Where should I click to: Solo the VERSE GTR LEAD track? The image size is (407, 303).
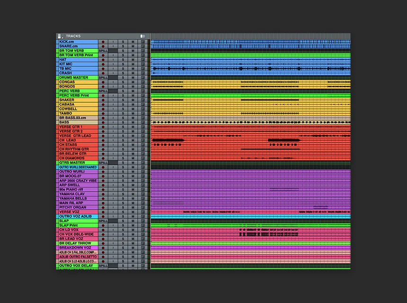(123, 136)
